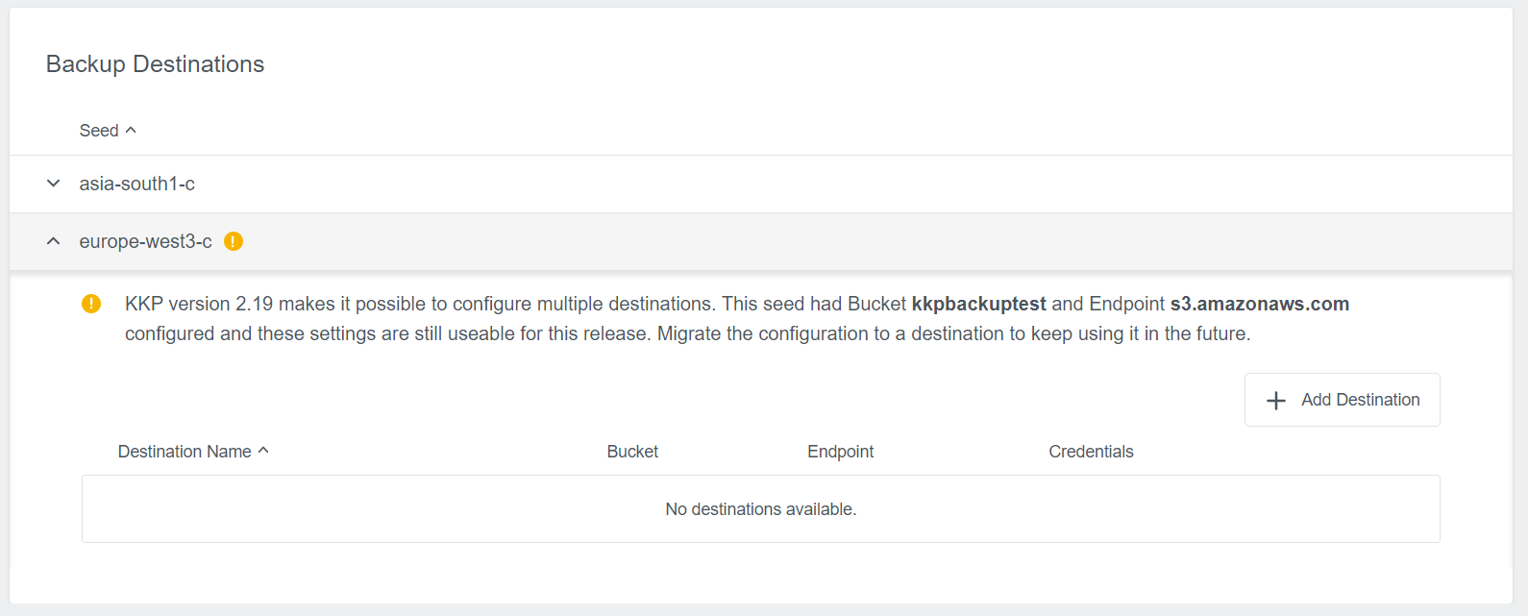
Task: Click the upward chevron beside europe-west3-c
Action: click(x=53, y=241)
